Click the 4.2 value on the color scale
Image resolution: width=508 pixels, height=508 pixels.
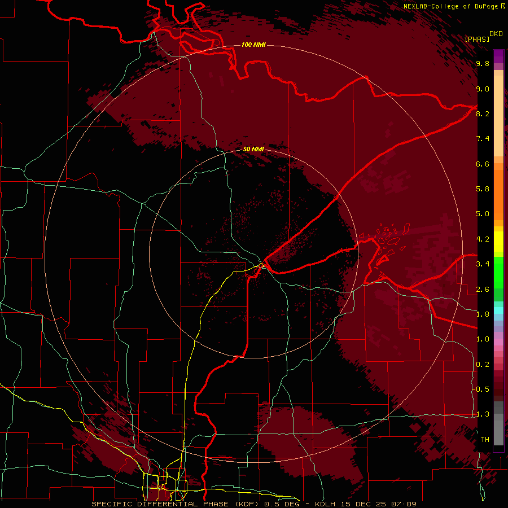point(483,239)
